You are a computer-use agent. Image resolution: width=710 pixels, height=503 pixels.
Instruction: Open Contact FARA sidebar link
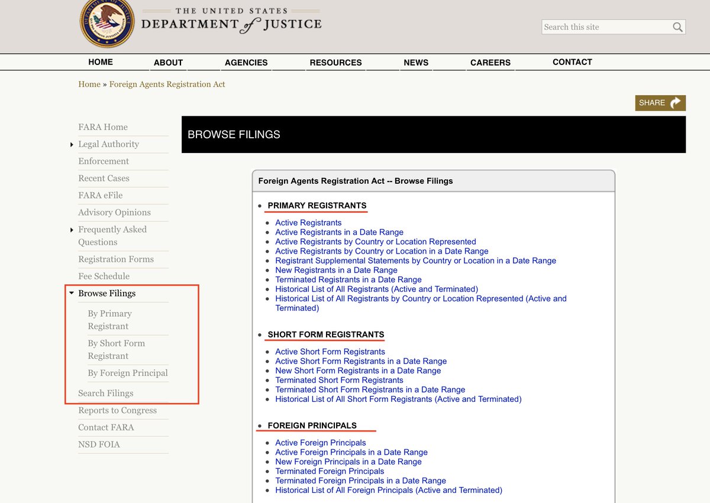point(106,428)
